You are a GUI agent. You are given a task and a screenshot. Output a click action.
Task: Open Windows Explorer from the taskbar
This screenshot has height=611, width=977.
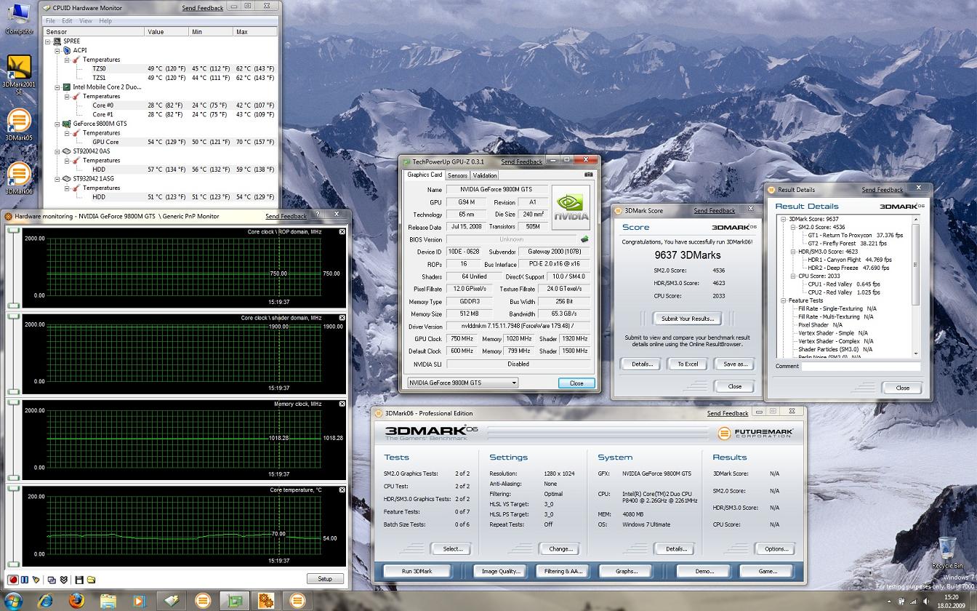(x=108, y=601)
